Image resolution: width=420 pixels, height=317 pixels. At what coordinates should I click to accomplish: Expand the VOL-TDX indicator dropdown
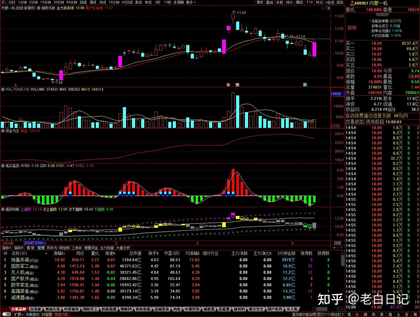[3, 89]
